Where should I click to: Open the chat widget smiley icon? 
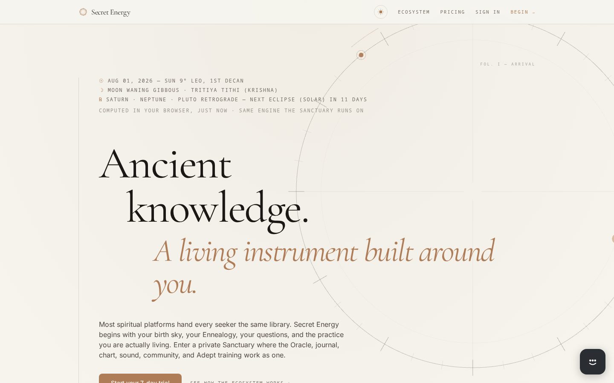[x=593, y=362]
